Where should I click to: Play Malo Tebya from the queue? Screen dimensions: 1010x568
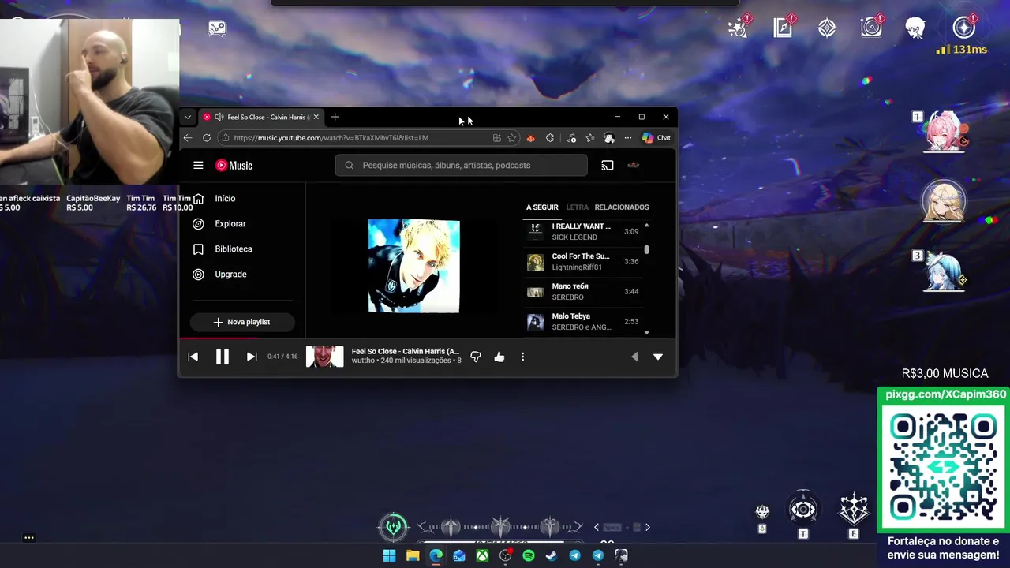click(583, 322)
